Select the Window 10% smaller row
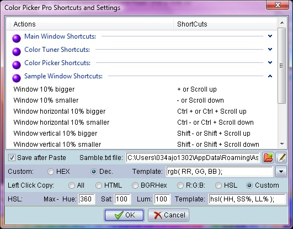293x229 pixels. pos(142,100)
